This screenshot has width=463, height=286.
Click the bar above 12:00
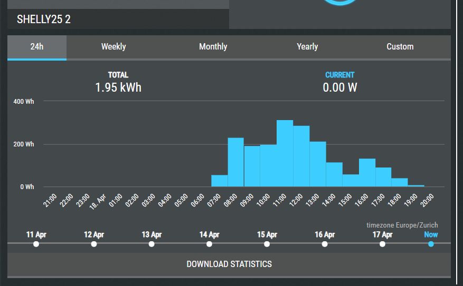[301, 156]
